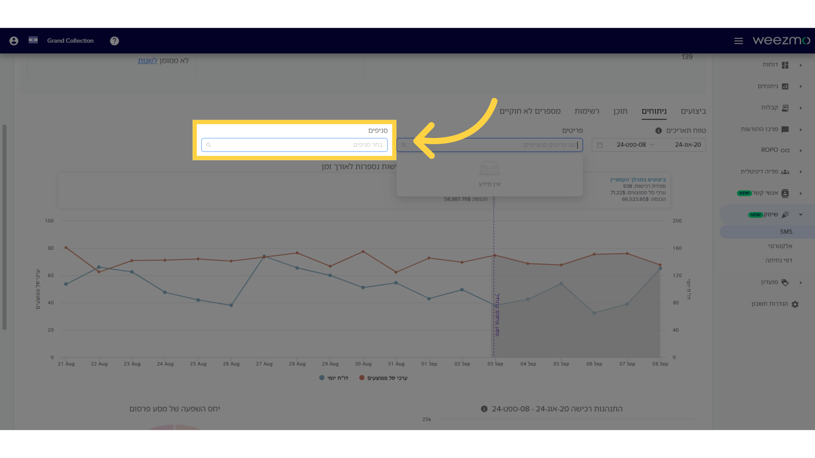Click the הגדרות חשבון gear icon
Image resolution: width=815 pixels, height=458 pixels.
[795, 304]
